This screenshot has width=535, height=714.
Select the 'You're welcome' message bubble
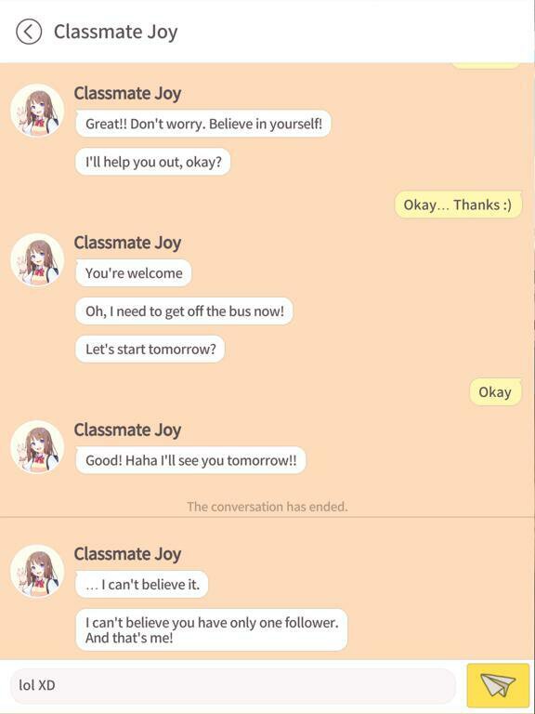click(x=134, y=273)
